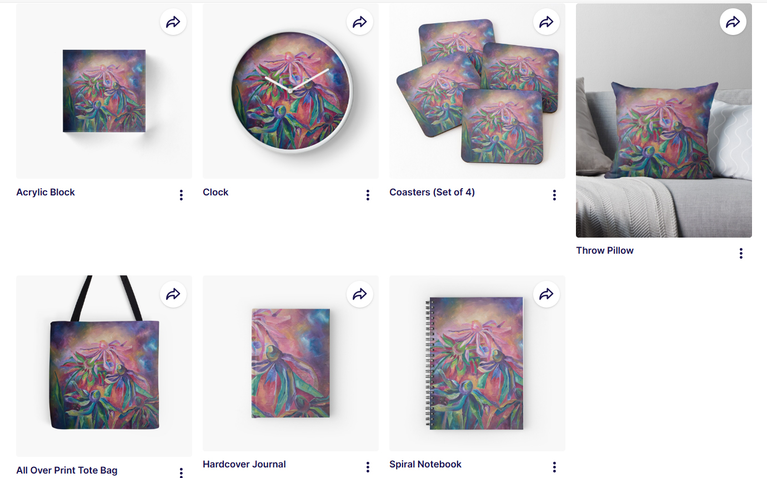
Task: Click share icon on Tote Bag
Action: pos(173,294)
